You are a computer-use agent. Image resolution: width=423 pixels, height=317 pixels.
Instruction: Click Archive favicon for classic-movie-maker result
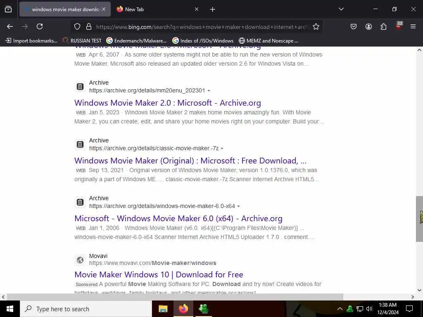click(80, 144)
